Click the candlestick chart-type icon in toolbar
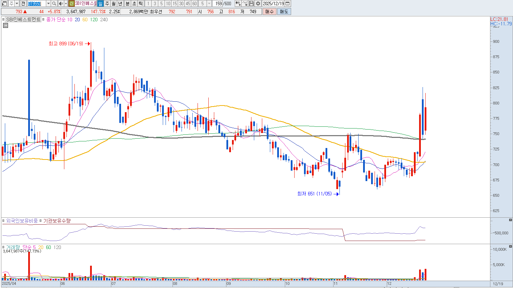This screenshot has height=288, width=513. point(238,3)
